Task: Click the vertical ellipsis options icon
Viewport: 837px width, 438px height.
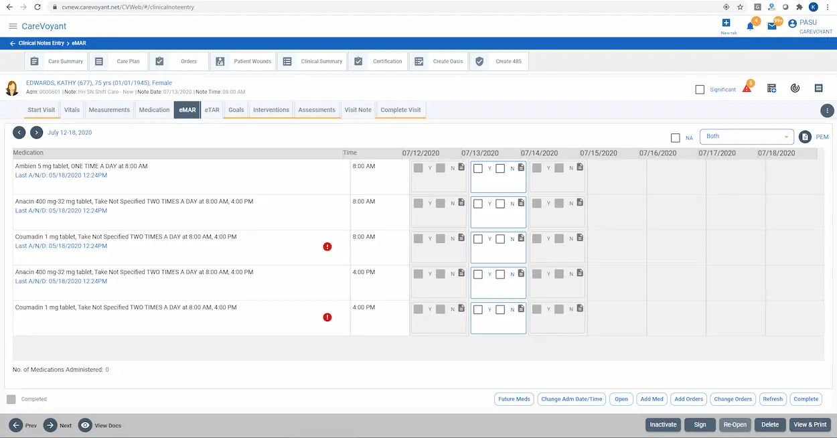Action: click(x=827, y=111)
